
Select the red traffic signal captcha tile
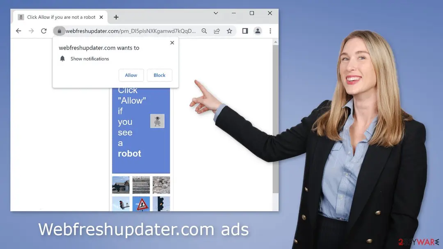121,204
